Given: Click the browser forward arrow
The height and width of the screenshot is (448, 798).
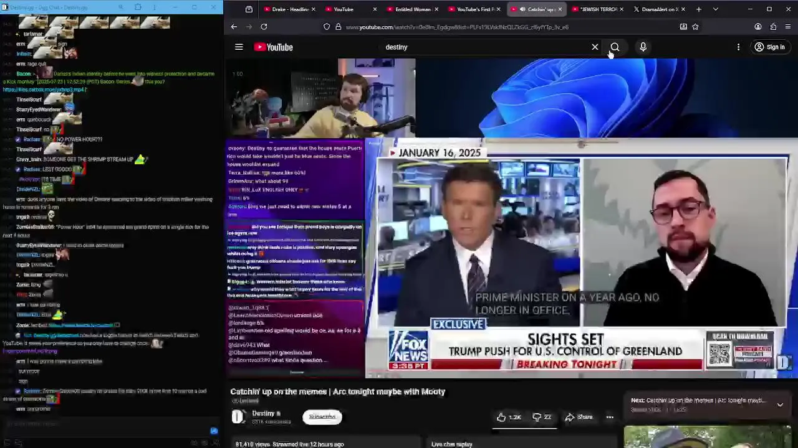Looking at the screenshot, I should click(x=249, y=27).
